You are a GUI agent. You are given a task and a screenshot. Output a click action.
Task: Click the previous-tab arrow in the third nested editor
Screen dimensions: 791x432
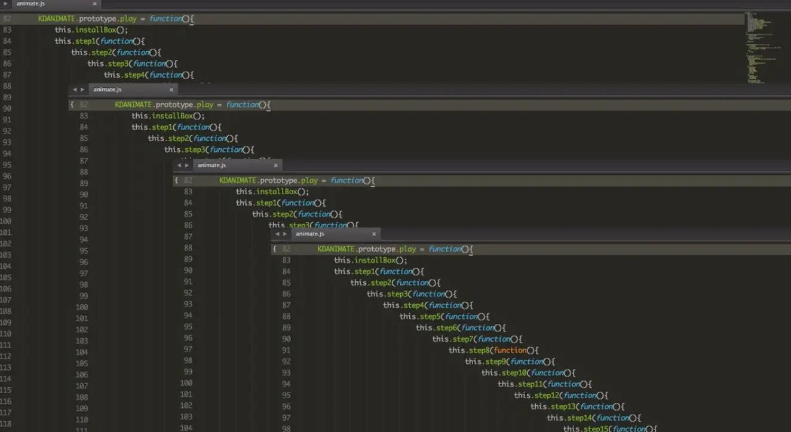pyautogui.click(x=179, y=165)
